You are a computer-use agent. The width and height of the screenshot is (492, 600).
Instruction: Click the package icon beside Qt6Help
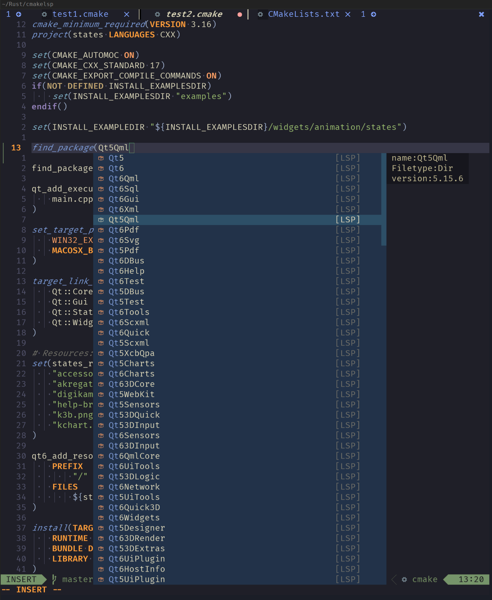coord(101,271)
